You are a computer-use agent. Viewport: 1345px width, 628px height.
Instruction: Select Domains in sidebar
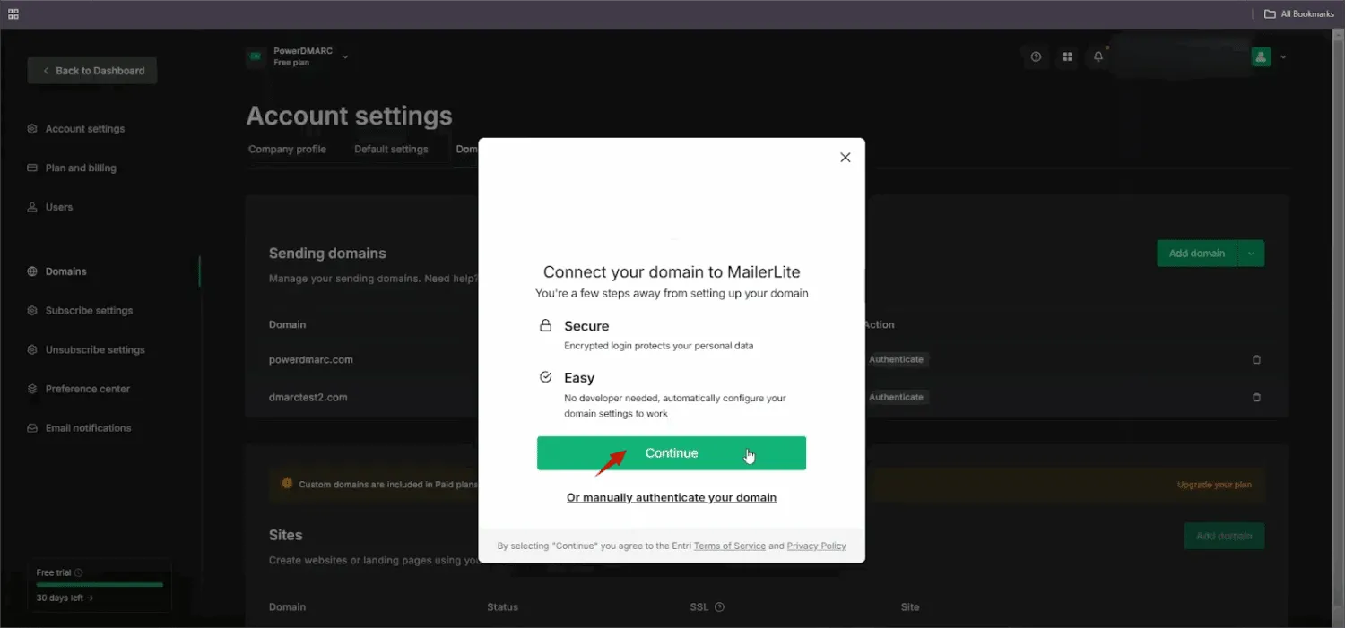[x=66, y=271]
